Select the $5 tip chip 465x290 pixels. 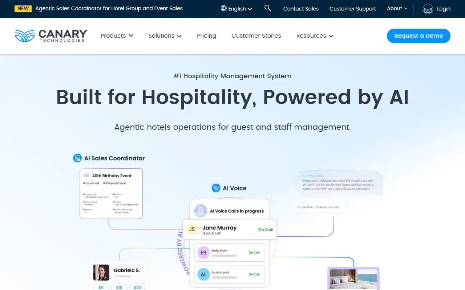pos(101,287)
